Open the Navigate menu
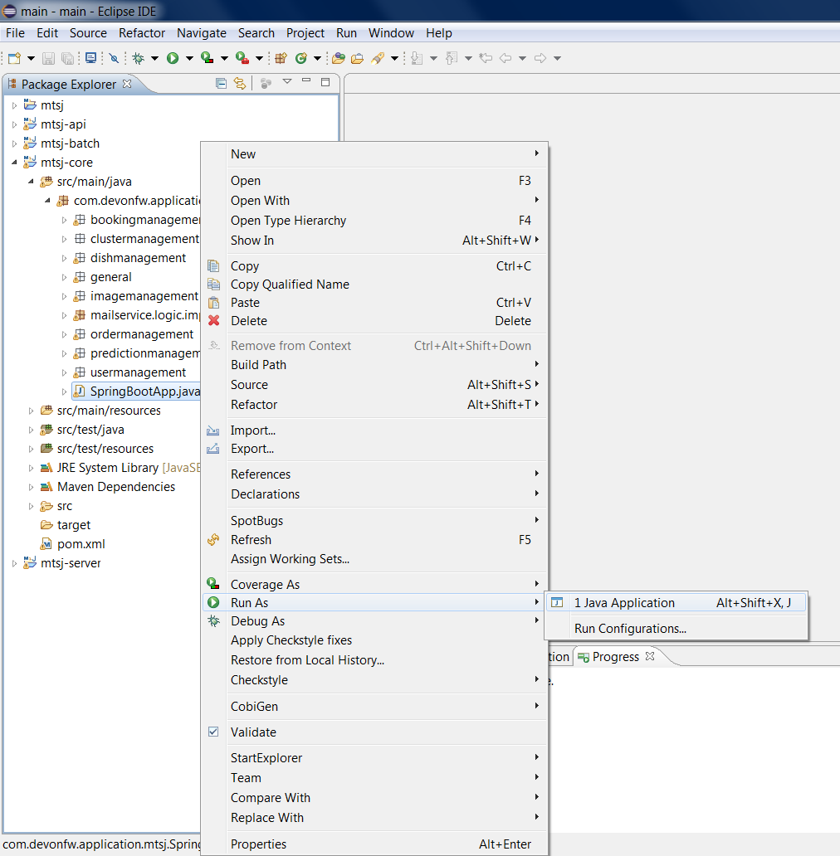The image size is (840, 856). click(x=201, y=33)
